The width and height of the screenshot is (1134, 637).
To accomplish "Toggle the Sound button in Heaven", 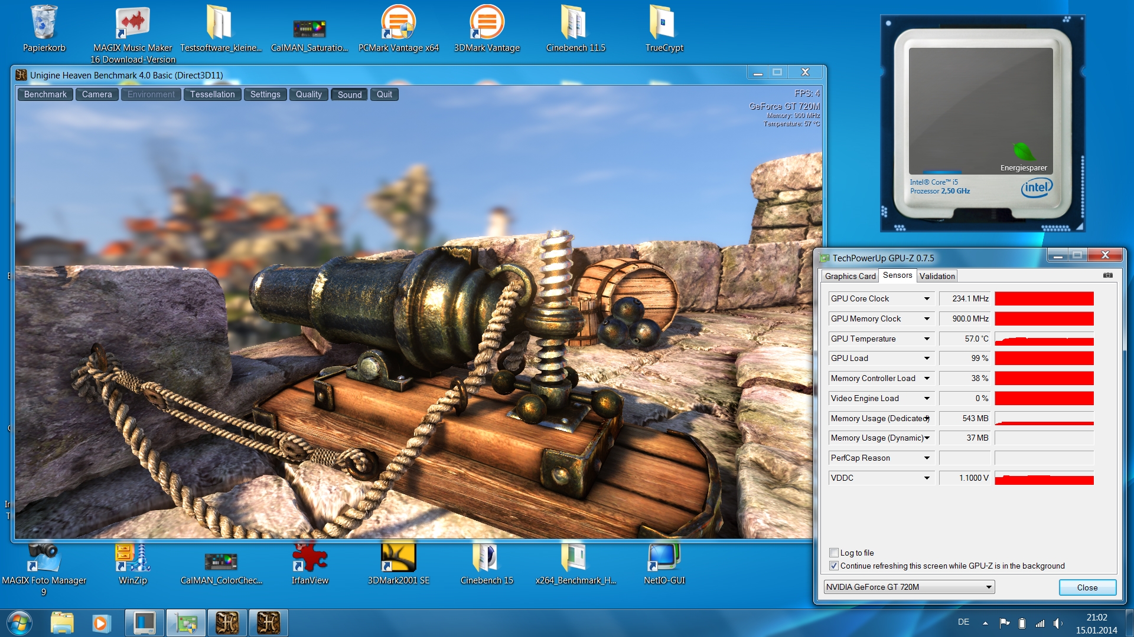I will tap(350, 94).
